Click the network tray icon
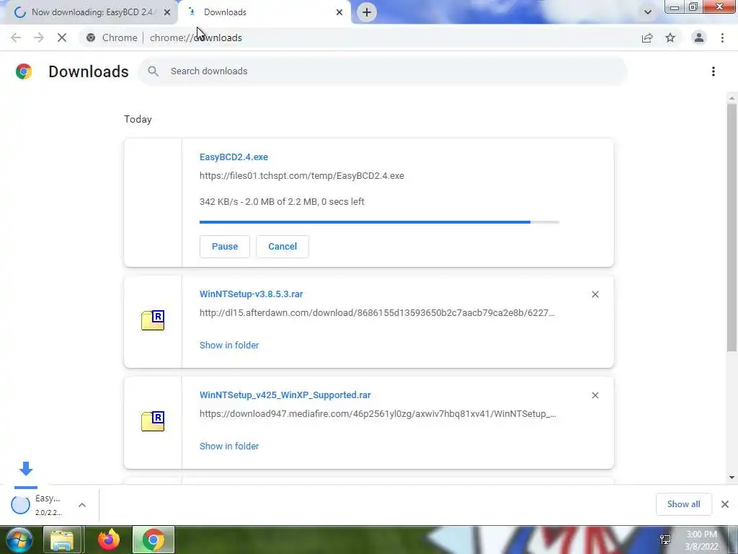 [x=665, y=540]
